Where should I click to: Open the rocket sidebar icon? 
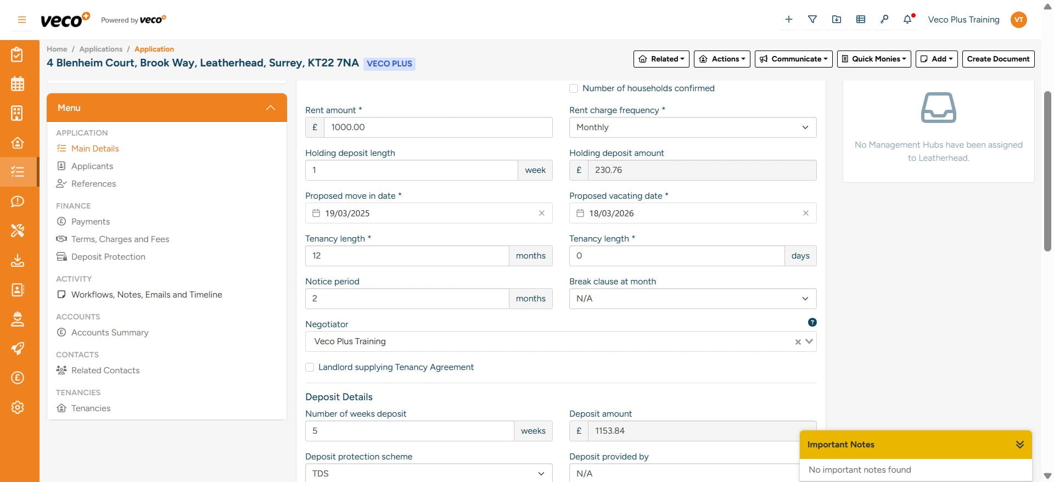[18, 348]
